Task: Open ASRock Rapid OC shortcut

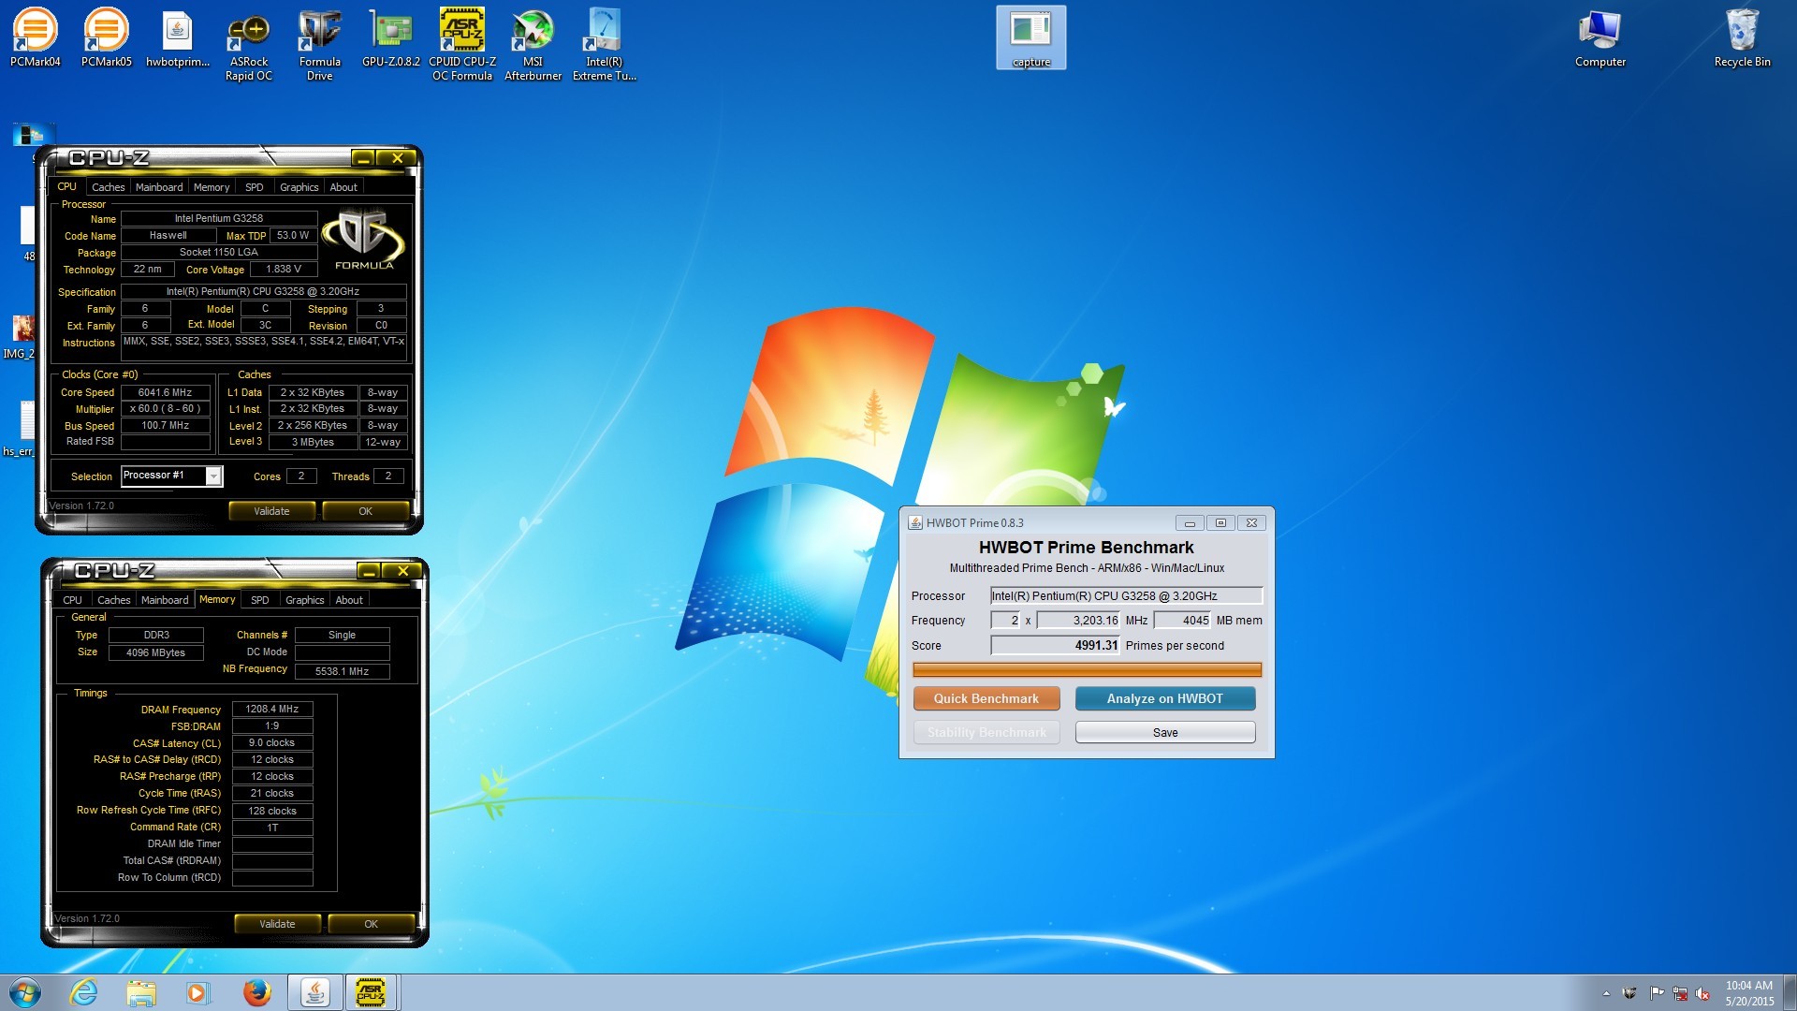Action: (249, 44)
